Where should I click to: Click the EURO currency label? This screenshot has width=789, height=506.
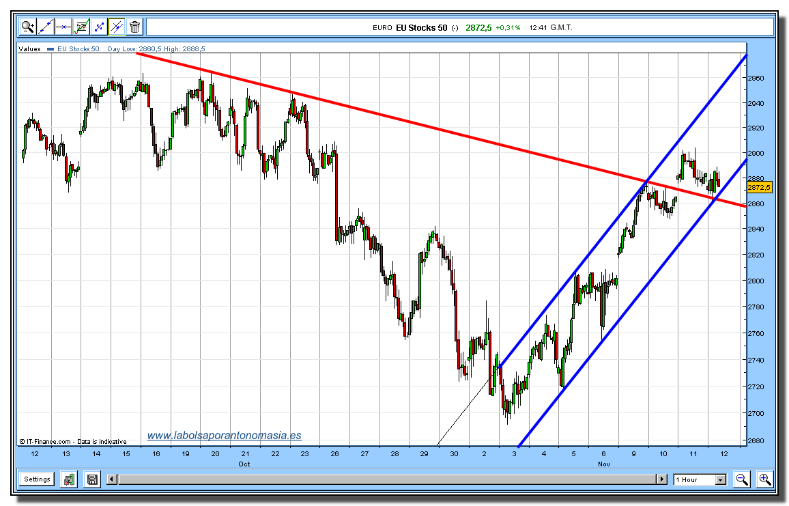[382, 28]
